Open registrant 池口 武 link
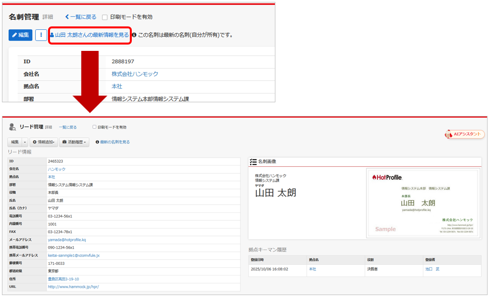Image resolution: width=490 pixels, height=298 pixels. coord(432,269)
